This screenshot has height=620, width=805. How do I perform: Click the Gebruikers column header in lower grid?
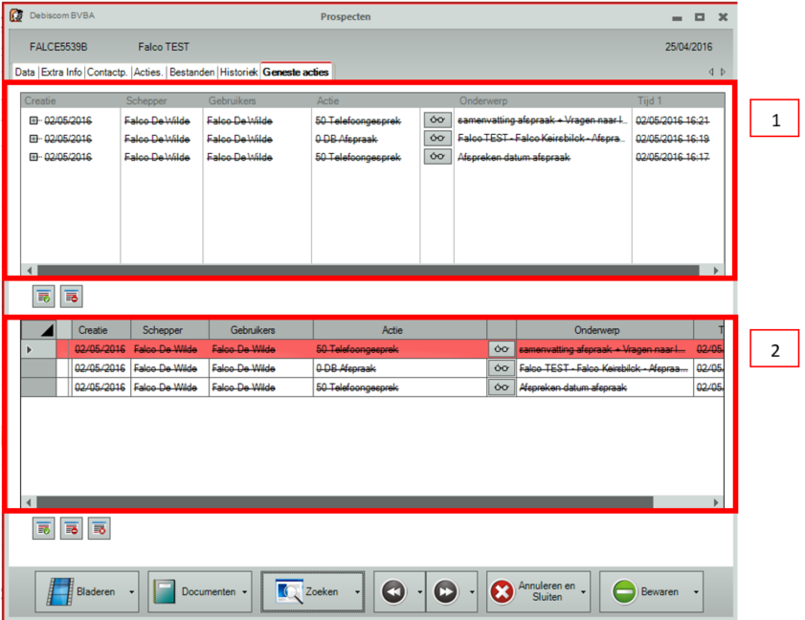(x=260, y=330)
